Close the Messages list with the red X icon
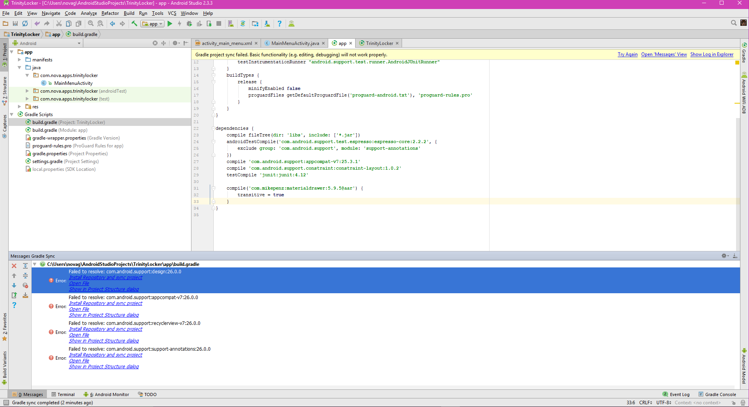The width and height of the screenshot is (749, 407). (x=14, y=266)
